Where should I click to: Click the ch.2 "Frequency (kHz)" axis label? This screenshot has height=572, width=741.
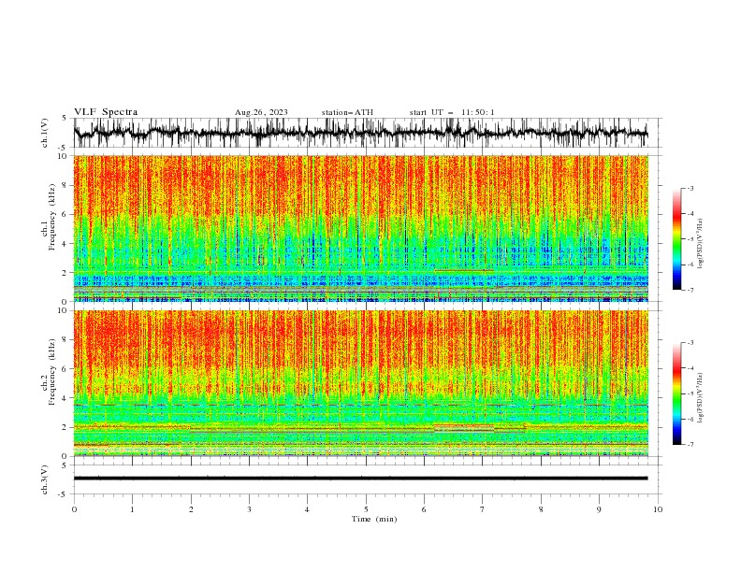(52, 372)
